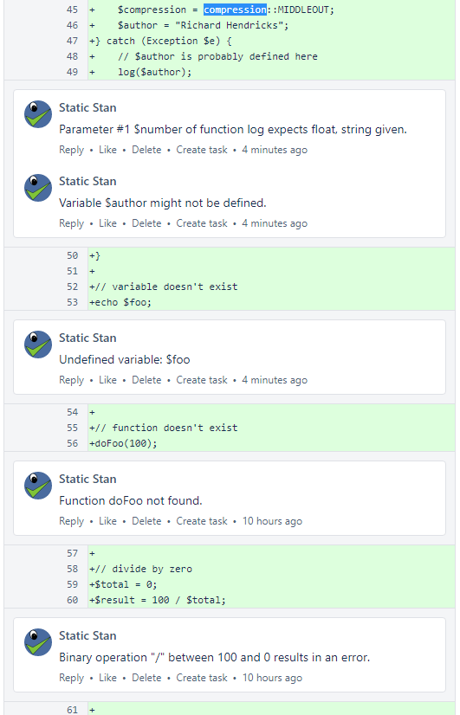Select line number 60 in the diff

click(72, 600)
